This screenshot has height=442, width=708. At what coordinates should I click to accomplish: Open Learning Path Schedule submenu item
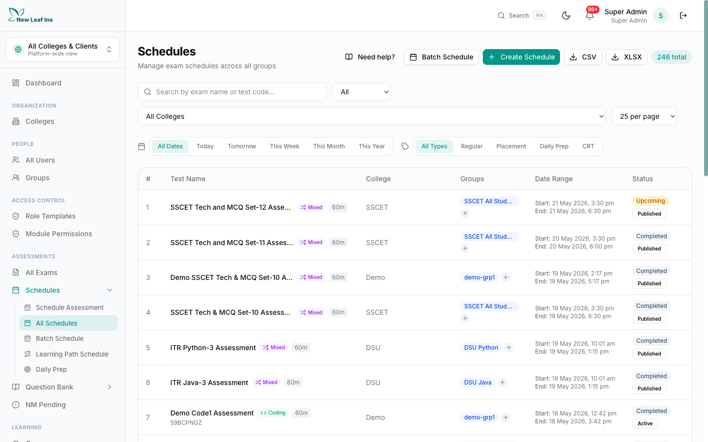click(x=68, y=354)
